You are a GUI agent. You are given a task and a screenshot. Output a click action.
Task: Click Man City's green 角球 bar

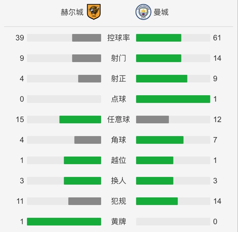click(160, 140)
